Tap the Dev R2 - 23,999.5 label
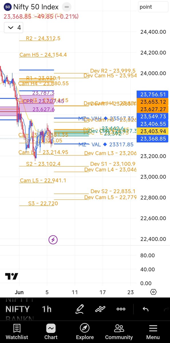 113,71
